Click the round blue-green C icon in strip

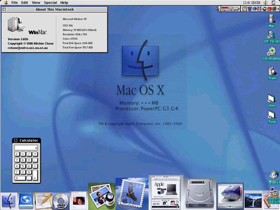click(265, 9)
